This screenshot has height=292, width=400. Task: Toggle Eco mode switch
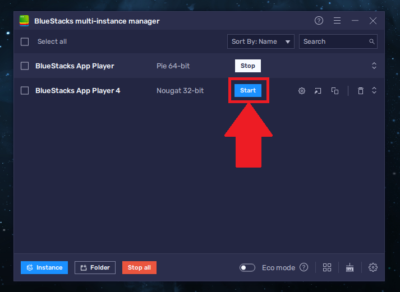click(247, 267)
